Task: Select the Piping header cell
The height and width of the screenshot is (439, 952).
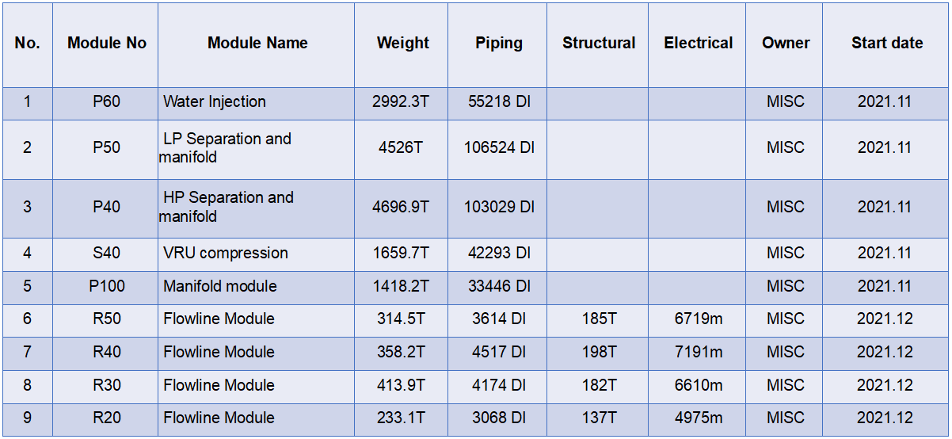Action: tap(497, 44)
